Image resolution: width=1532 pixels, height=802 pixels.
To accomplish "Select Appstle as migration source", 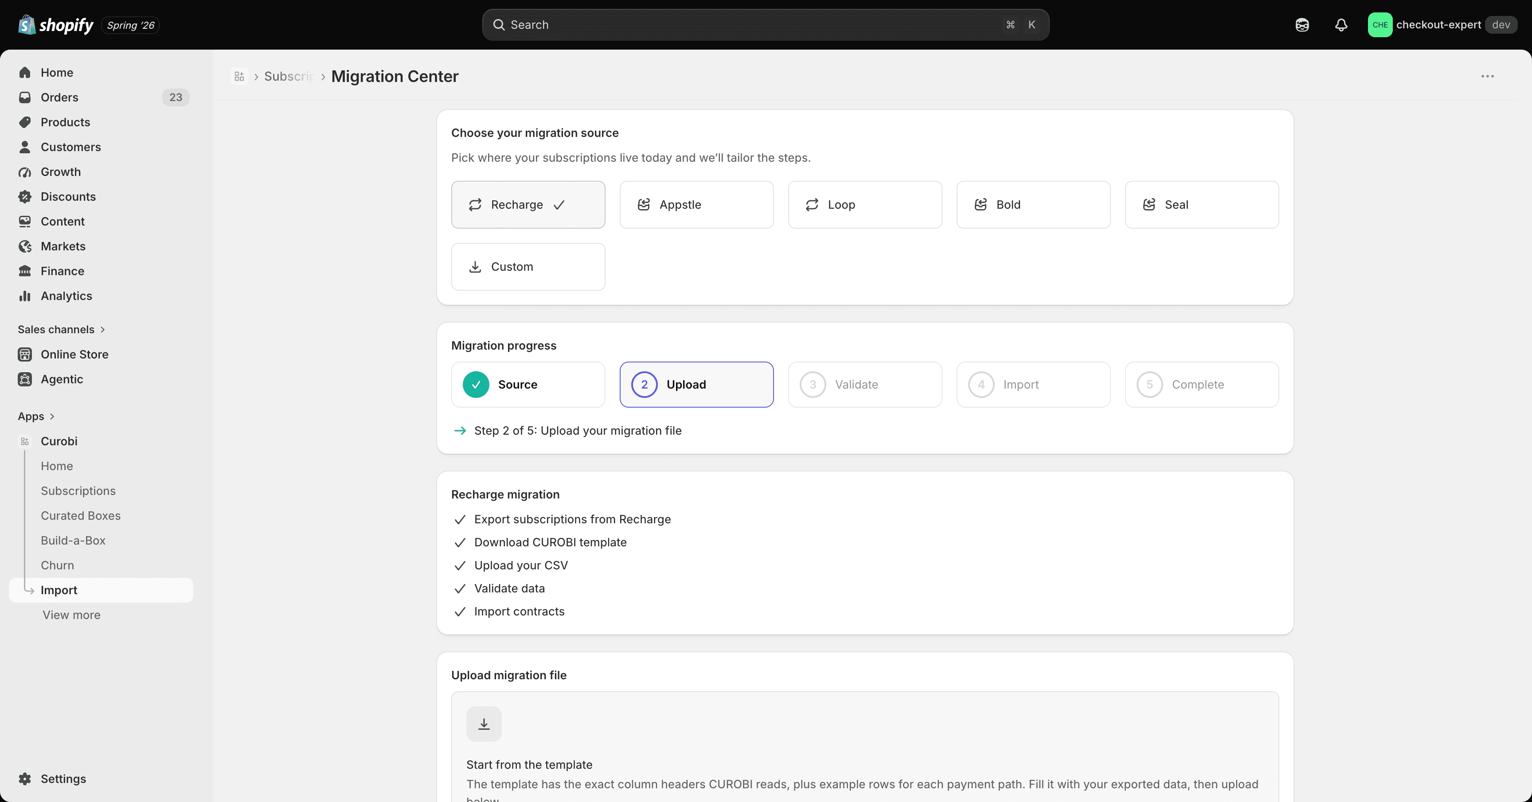I will click(696, 205).
